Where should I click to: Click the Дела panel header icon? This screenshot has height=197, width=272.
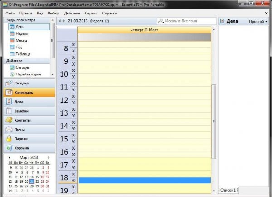(222, 21)
